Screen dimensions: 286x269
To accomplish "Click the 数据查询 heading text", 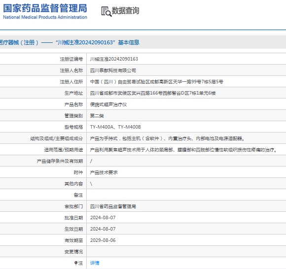I will (125, 10).
